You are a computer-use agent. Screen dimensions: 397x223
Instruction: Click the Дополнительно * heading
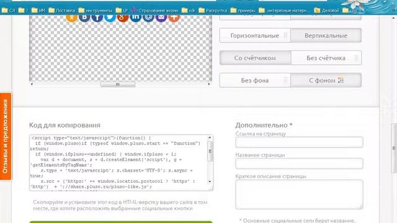point(264,125)
